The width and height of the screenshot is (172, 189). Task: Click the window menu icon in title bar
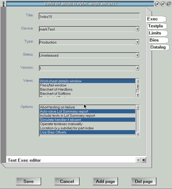[4, 4]
